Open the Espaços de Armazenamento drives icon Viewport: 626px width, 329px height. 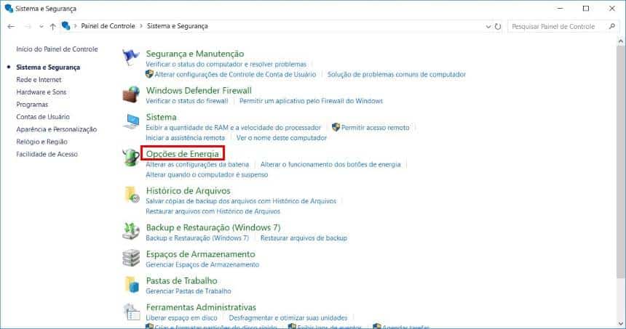[131, 258]
